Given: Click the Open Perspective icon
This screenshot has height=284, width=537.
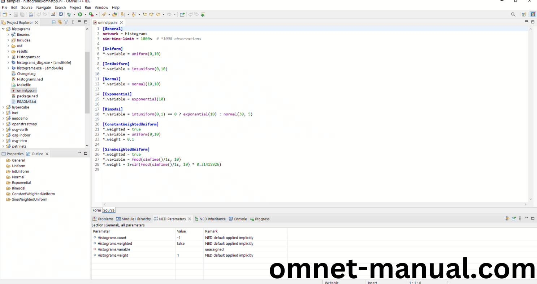Looking at the screenshot, I should point(524,14).
